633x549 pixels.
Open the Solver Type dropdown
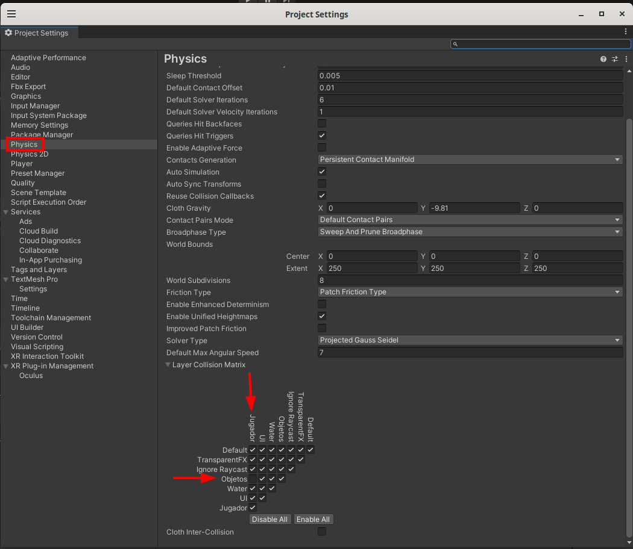point(470,340)
